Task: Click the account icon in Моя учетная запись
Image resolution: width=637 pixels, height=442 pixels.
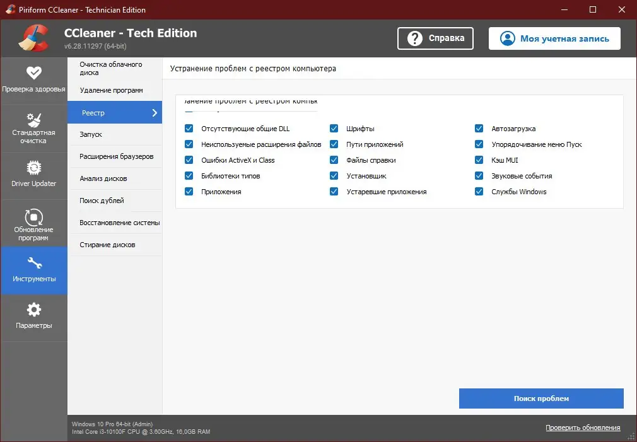Action: pyautogui.click(x=507, y=38)
